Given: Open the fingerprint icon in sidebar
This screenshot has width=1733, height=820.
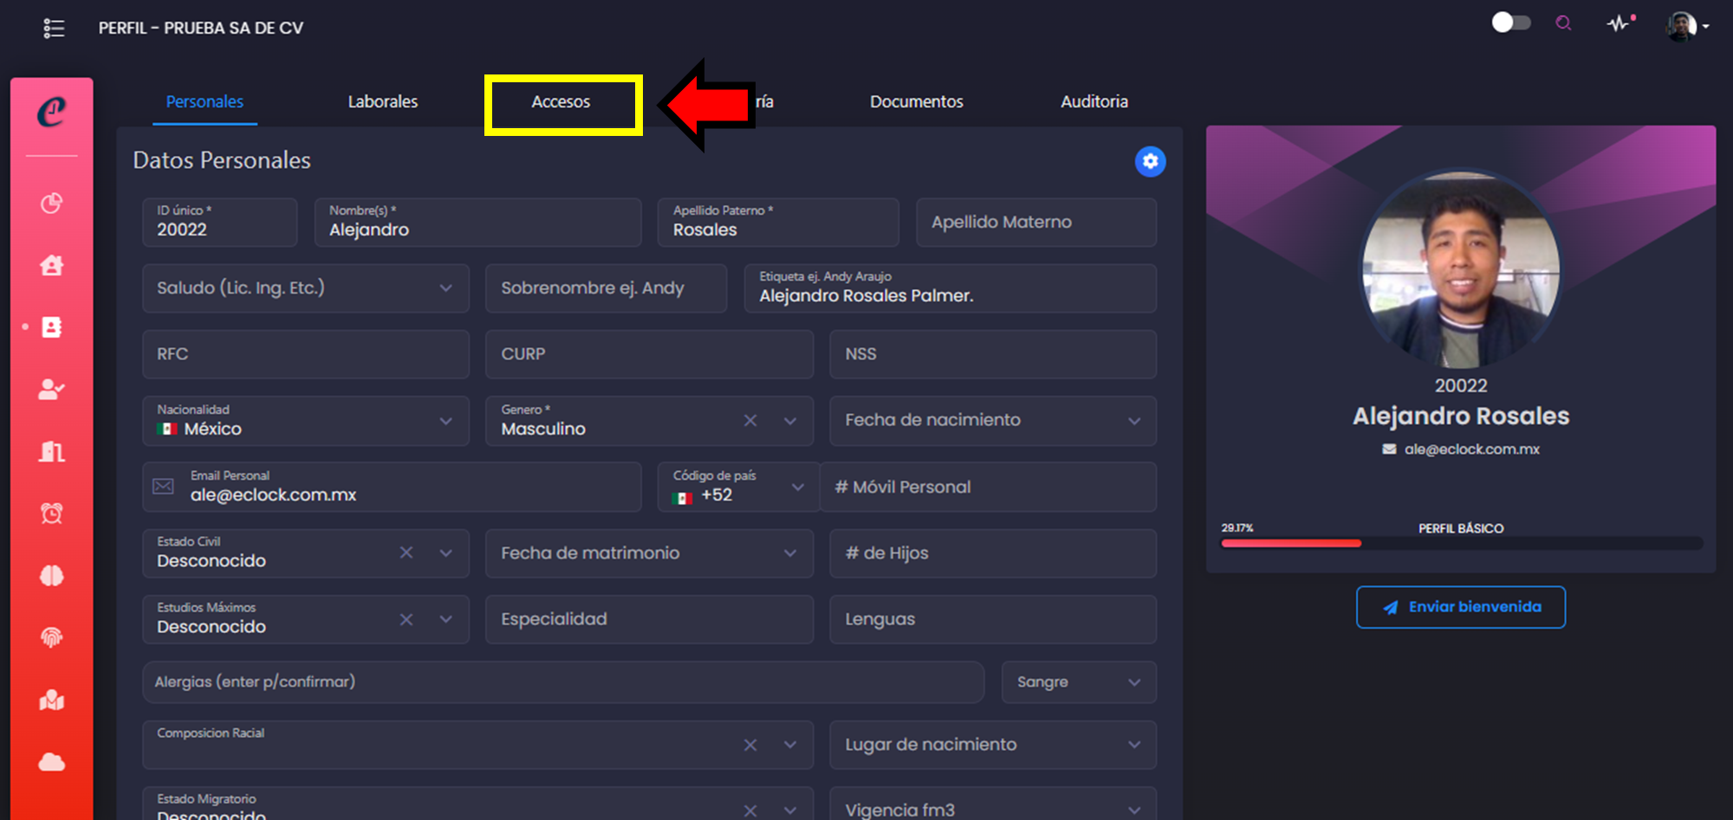Looking at the screenshot, I should coord(52,637).
